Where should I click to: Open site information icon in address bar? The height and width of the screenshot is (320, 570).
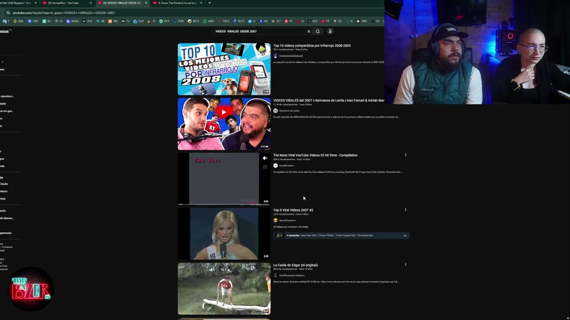coord(8,13)
